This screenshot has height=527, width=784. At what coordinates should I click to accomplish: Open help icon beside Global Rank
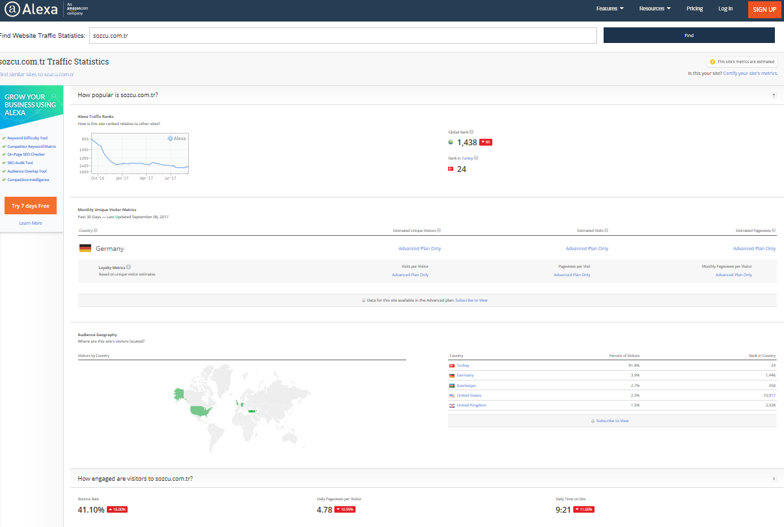pos(471,132)
